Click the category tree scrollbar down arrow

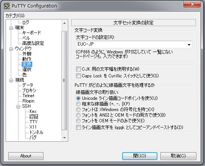(64, 138)
